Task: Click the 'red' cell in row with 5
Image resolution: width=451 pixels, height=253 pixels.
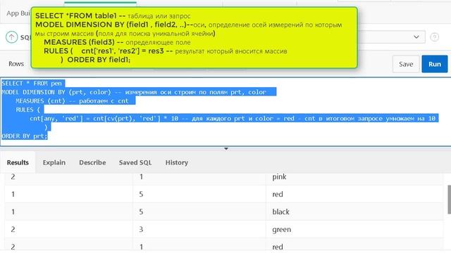Action: [278, 194]
